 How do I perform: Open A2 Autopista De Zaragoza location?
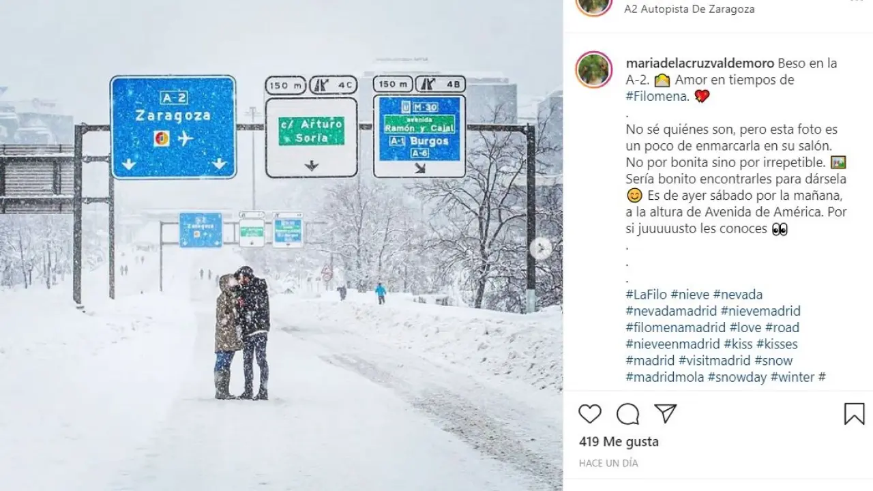coord(690,10)
